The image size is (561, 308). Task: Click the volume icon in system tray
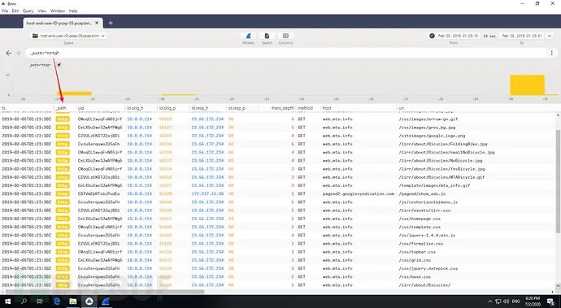pos(507,301)
